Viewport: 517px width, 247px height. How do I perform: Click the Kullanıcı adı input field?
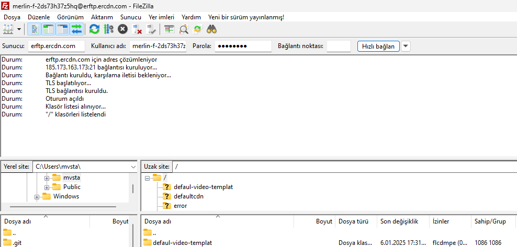point(158,46)
